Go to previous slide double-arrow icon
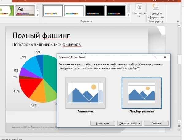The image size is (184, 140). point(179,126)
